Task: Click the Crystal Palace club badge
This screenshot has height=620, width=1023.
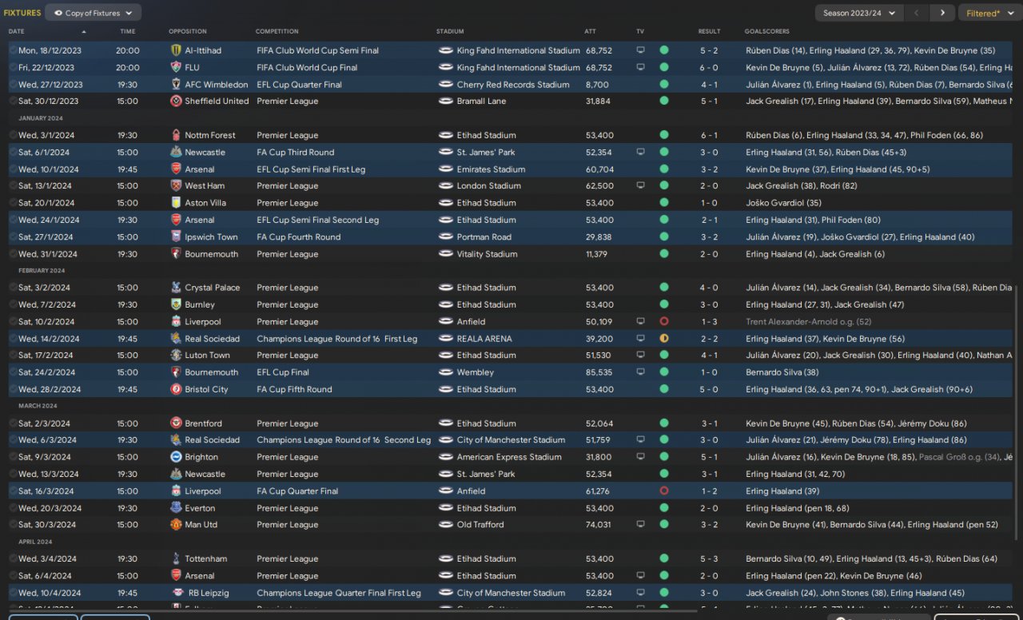Action: point(176,288)
